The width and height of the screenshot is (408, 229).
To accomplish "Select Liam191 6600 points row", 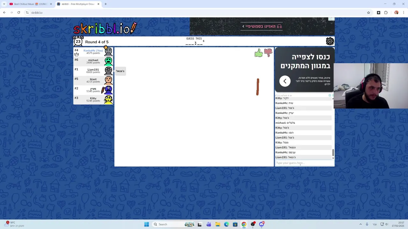I will [x=93, y=71].
